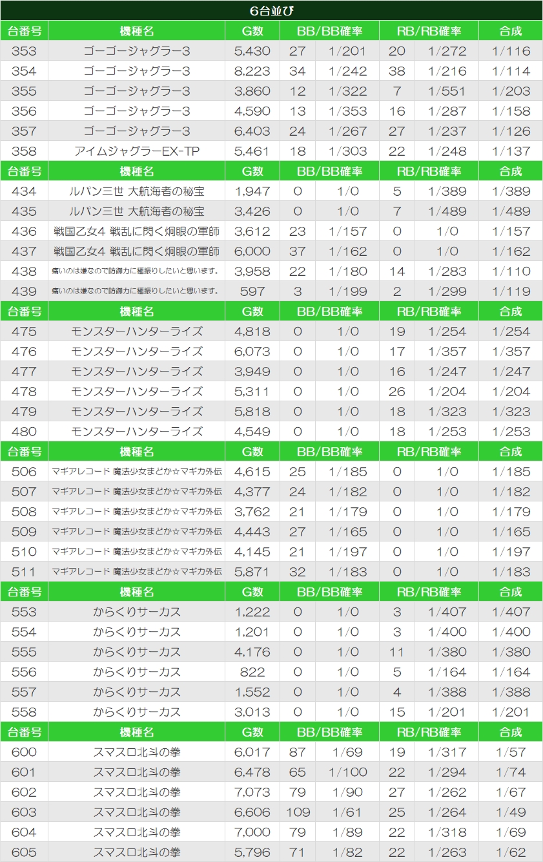
Task: Select machine number 475
Action: coord(24,331)
